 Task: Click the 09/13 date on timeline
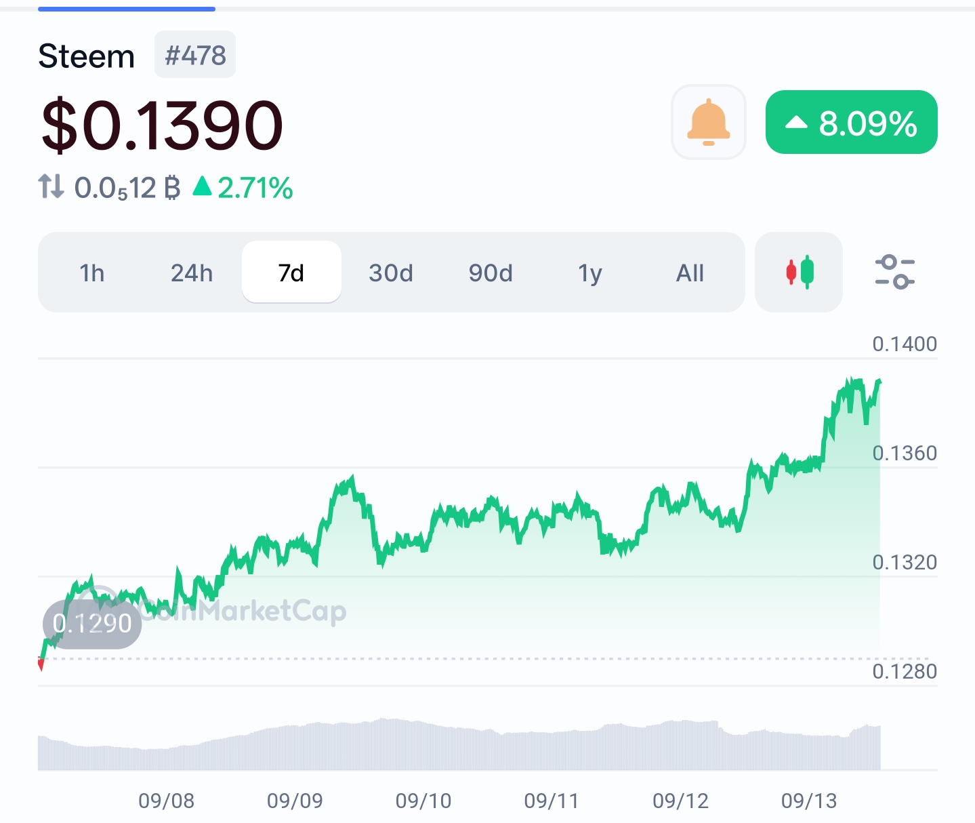(809, 801)
